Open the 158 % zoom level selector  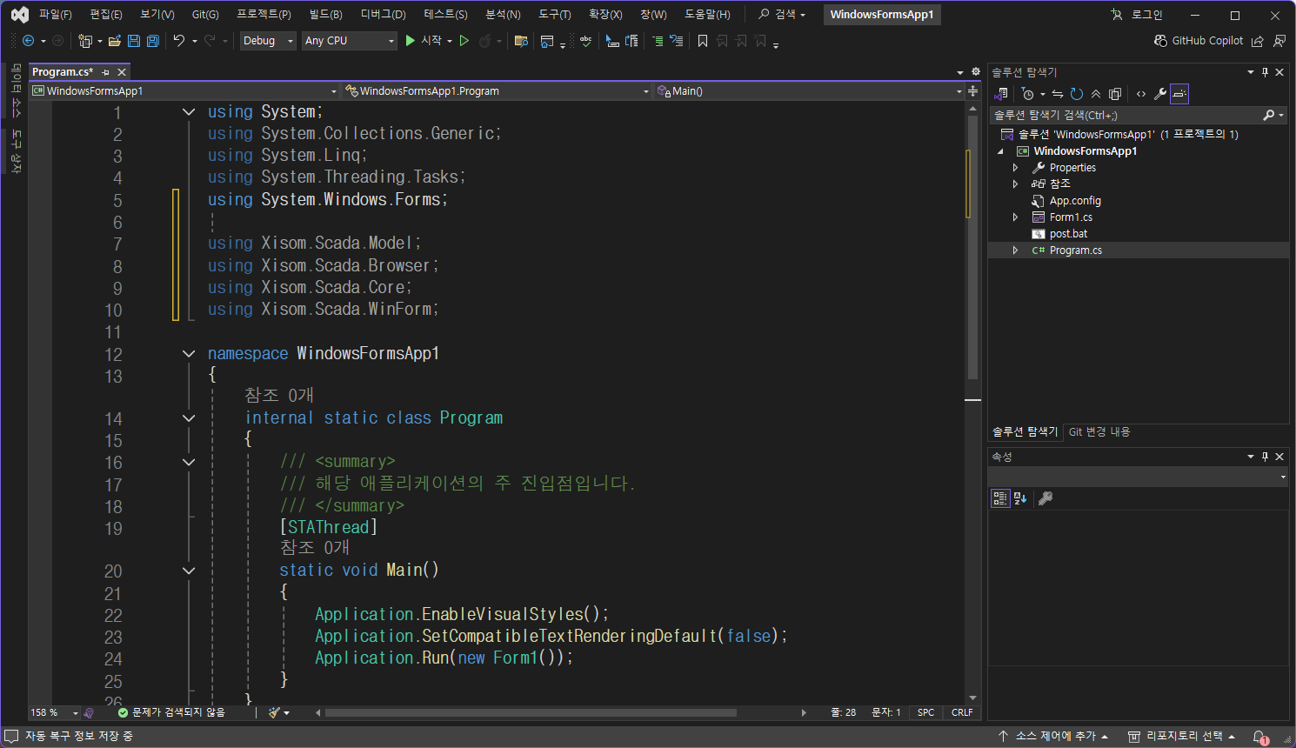click(x=54, y=712)
